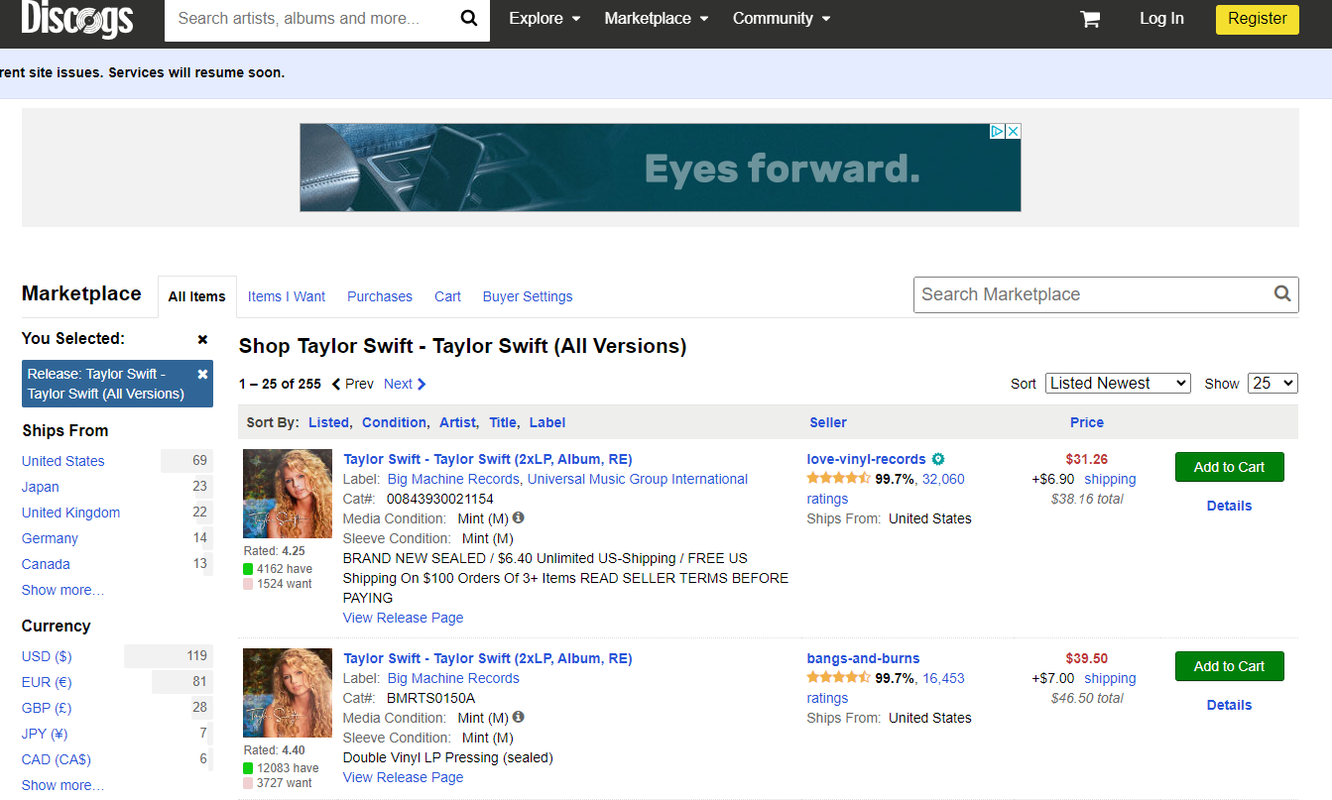Viewport: 1332px width, 800px height.
Task: Filter by Canada shipping
Action: tap(46, 564)
